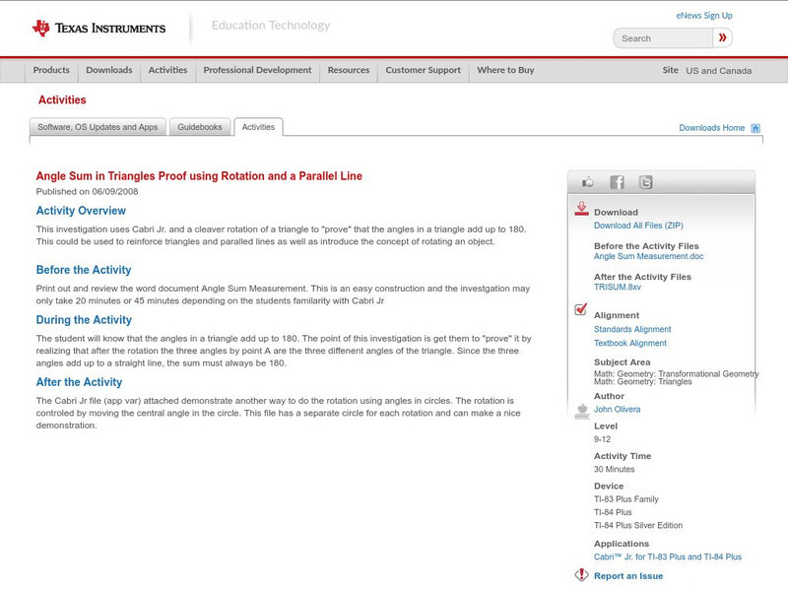Click the During the Activity heading
Image resolution: width=788 pixels, height=589 pixels.
pyautogui.click(x=84, y=320)
